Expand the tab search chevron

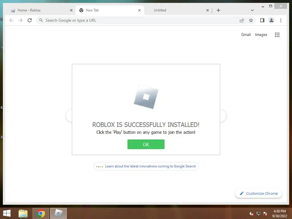(x=252, y=10)
